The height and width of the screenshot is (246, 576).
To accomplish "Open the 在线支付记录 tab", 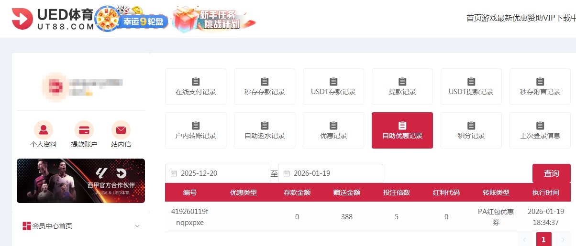I will pyautogui.click(x=196, y=86).
